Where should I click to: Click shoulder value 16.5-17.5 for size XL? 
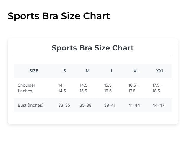pos(133,88)
